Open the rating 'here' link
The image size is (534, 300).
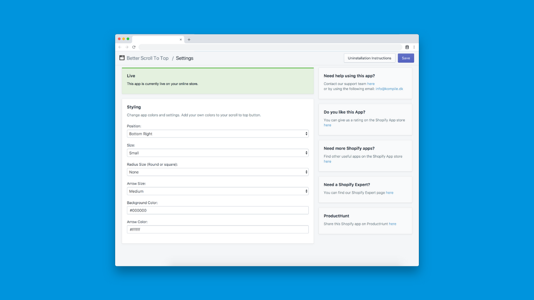(x=327, y=125)
